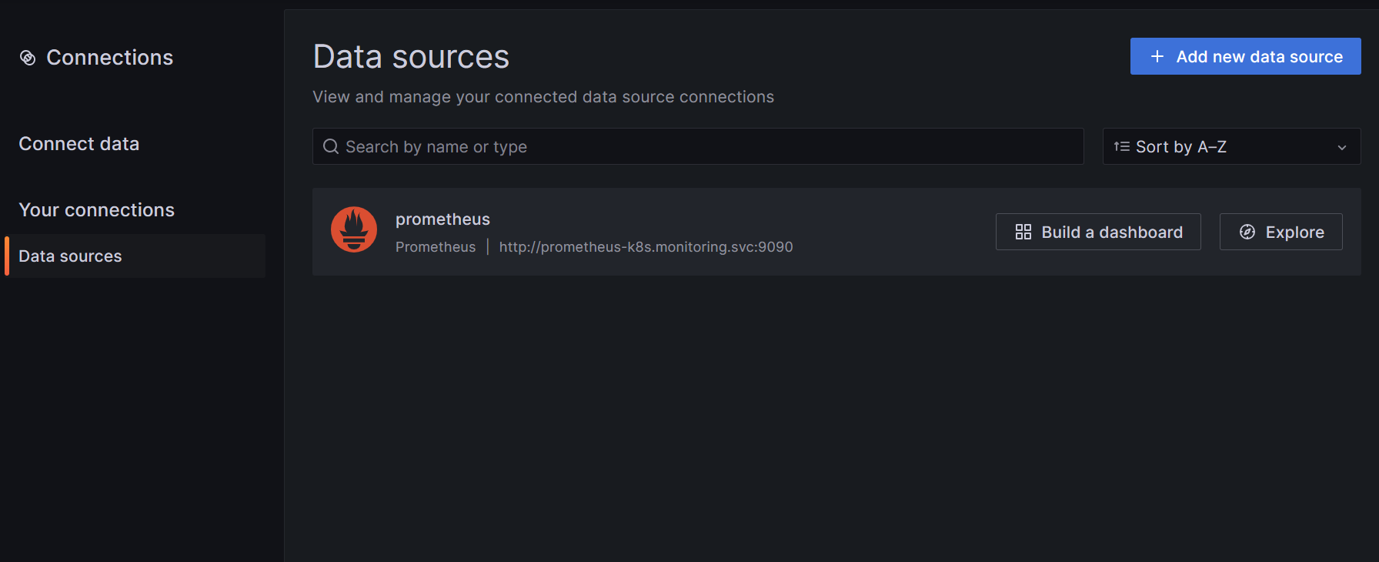The height and width of the screenshot is (562, 1379).
Task: Click the grid icon on Build a dashboard
Action: point(1023,232)
